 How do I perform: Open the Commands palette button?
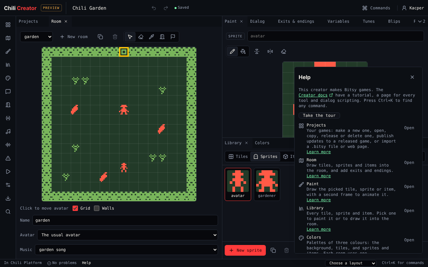tap(376, 8)
